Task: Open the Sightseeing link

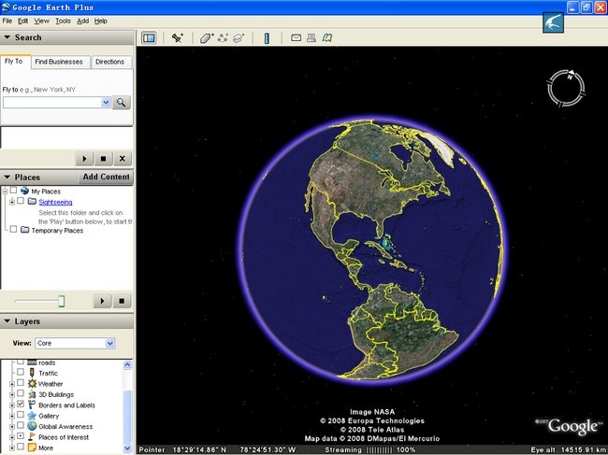Action: [x=55, y=202]
